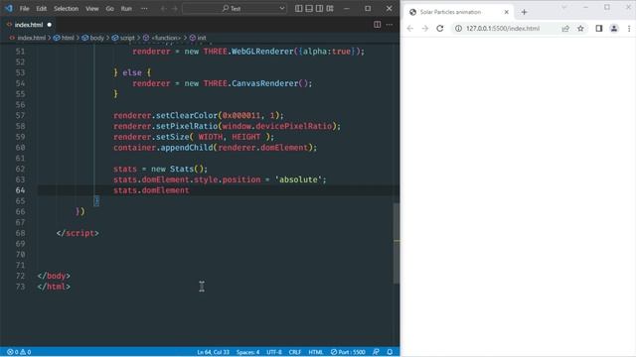Click the unsaved dot on index.html tab
Screen dimensions: 636x357
pyautogui.click(x=49, y=25)
